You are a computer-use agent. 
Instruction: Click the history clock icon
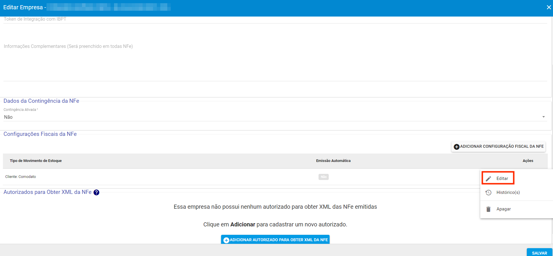[488, 192]
